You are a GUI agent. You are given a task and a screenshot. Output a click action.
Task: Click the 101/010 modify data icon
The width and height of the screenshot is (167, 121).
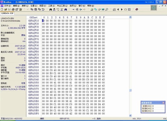(x=43, y=9)
